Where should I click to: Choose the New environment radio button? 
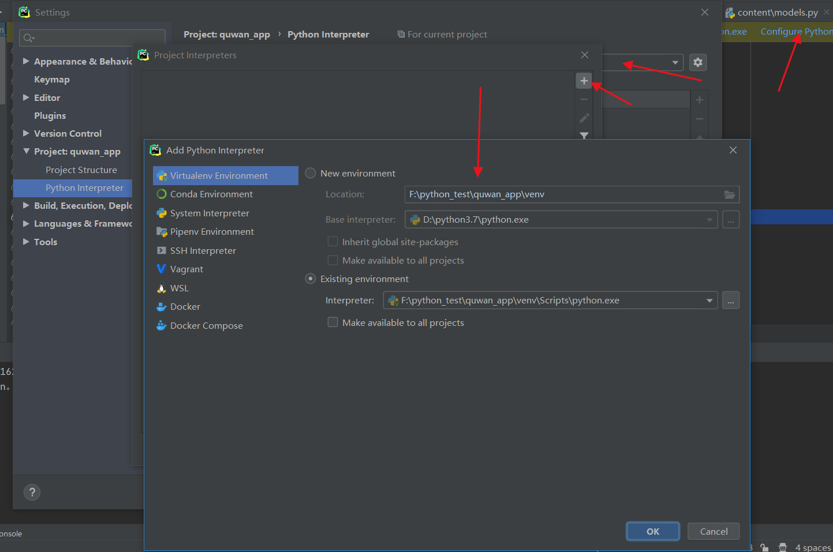[x=311, y=173]
